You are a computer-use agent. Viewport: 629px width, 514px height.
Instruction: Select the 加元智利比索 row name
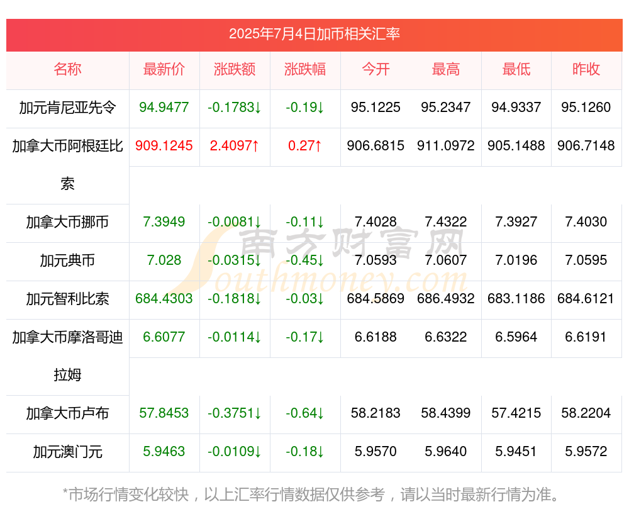[x=67, y=299]
